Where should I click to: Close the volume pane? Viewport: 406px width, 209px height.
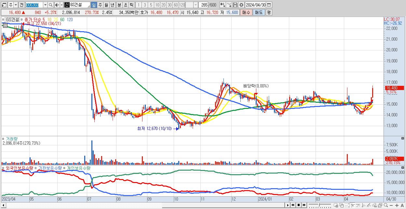click(403, 138)
